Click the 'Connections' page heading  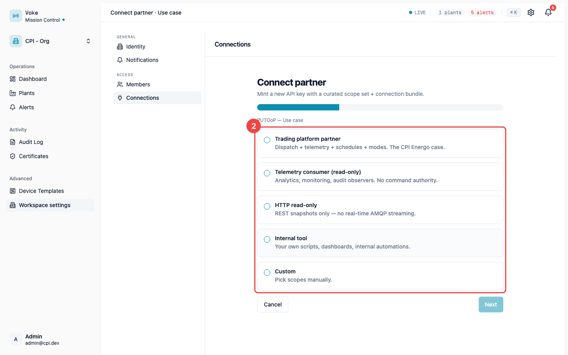coord(233,44)
